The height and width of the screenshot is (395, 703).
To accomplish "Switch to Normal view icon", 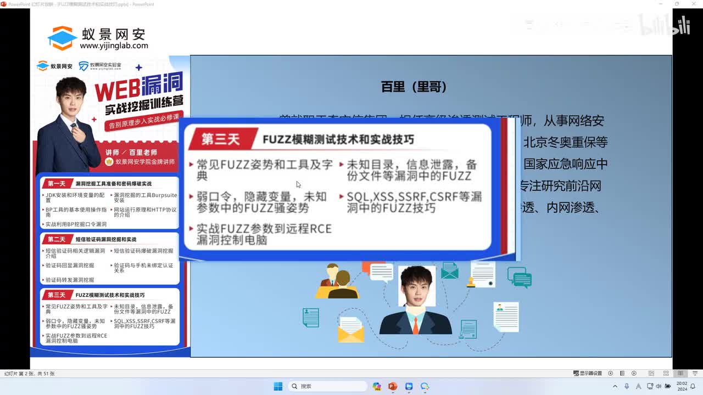I will [x=651, y=374].
